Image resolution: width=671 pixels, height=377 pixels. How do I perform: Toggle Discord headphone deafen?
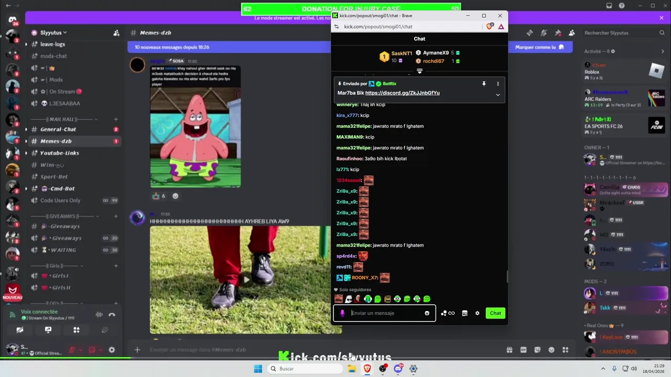click(92, 350)
